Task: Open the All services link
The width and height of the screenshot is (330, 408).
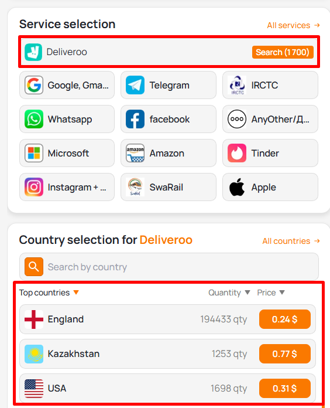Action: 293,25
